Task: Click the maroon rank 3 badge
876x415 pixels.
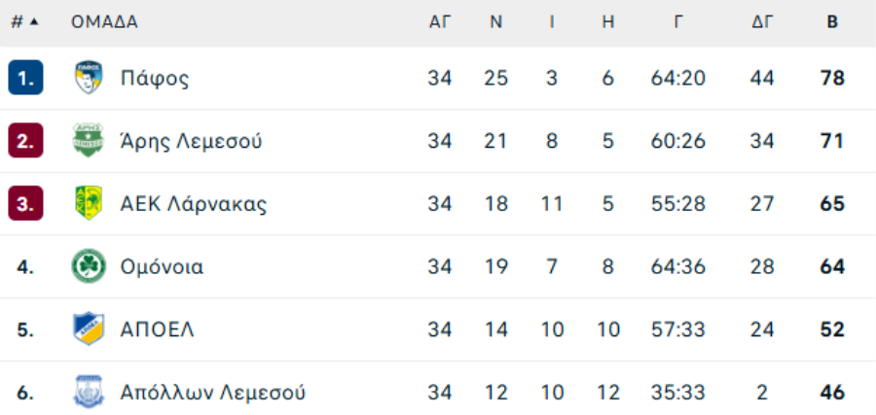Action: pyautogui.click(x=25, y=203)
